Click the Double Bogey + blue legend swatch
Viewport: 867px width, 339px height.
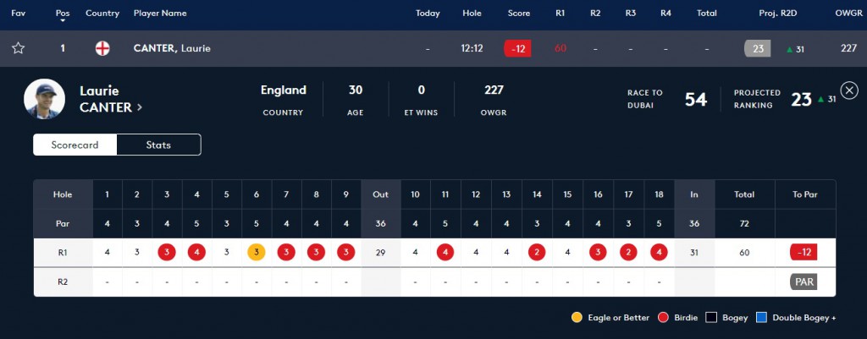[x=761, y=318]
